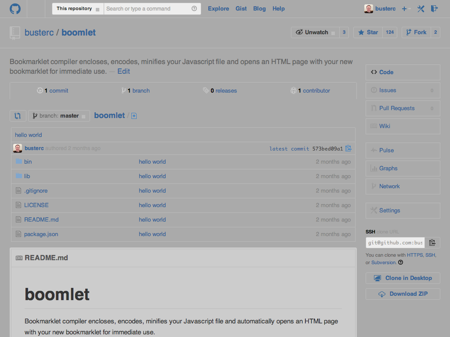Click the busterc username in the header
Image resolution: width=450 pixels, height=337 pixels.
[x=385, y=9]
